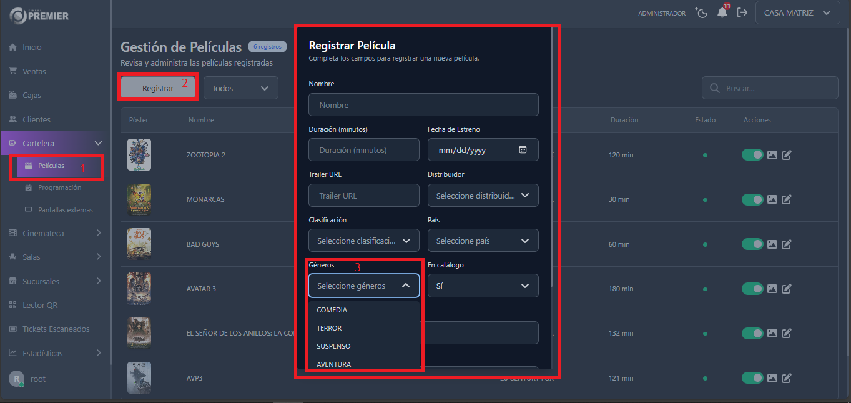Click image icon for MONARCAS row
The height and width of the screenshot is (403, 851).
[772, 199]
